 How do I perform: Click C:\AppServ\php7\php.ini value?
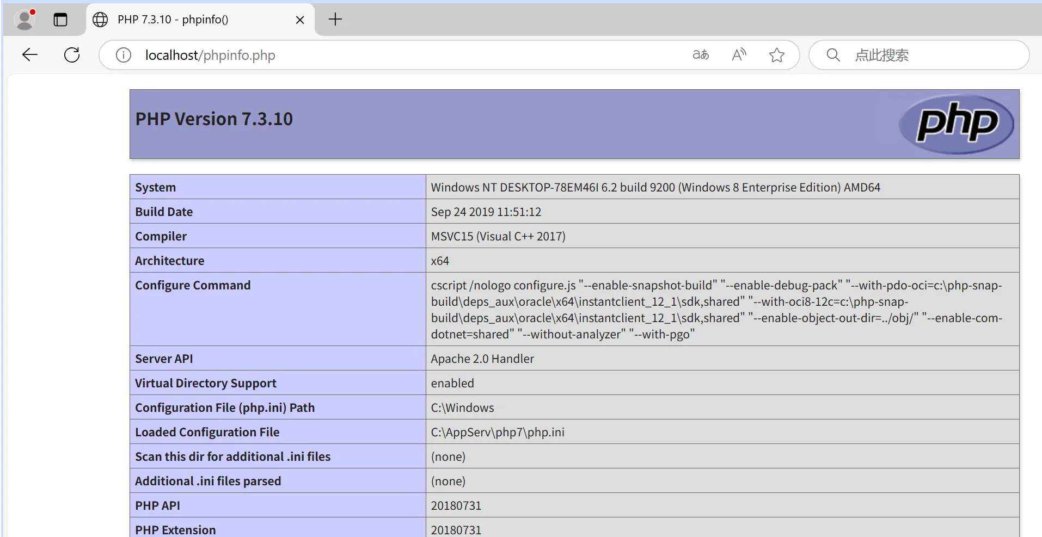pyautogui.click(x=498, y=432)
